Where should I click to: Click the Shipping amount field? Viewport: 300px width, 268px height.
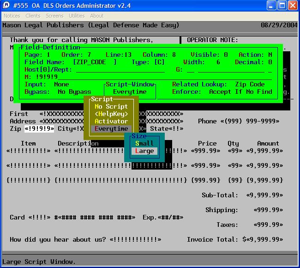(268, 210)
